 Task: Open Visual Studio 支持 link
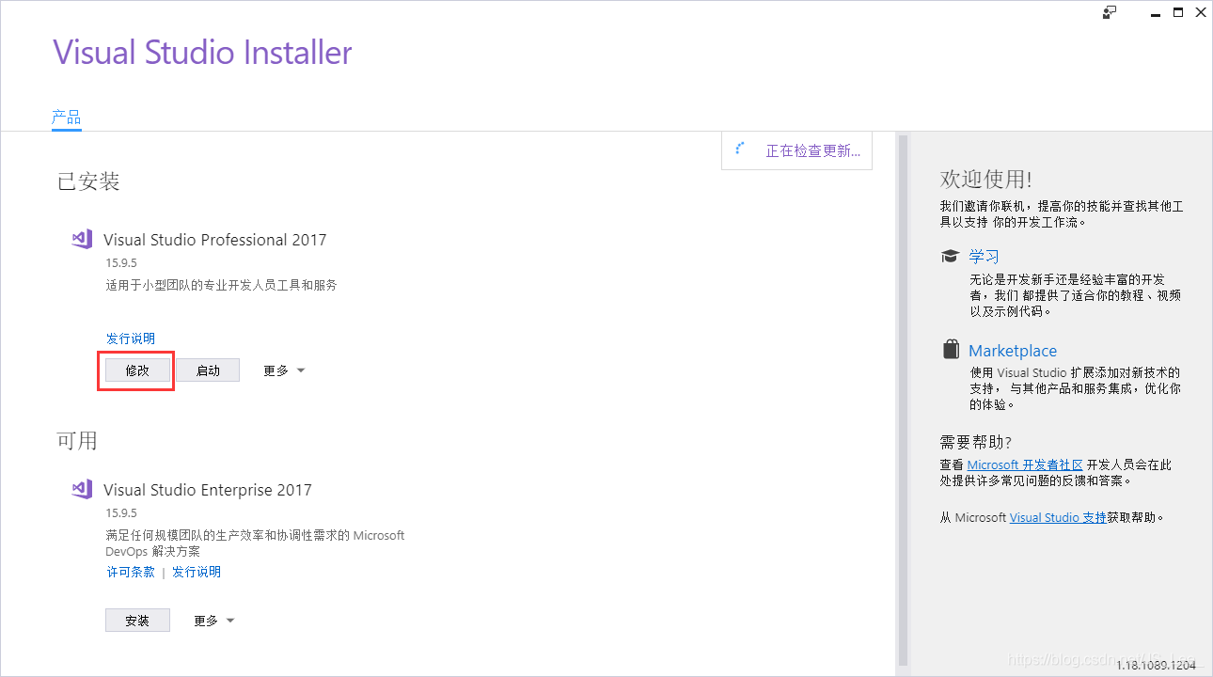tap(1058, 517)
